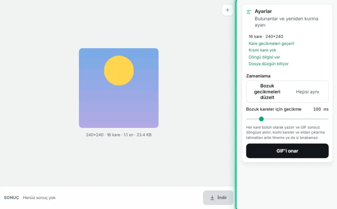Click the GIF'i onar button
This screenshot has width=337, height=209.
pyautogui.click(x=287, y=151)
